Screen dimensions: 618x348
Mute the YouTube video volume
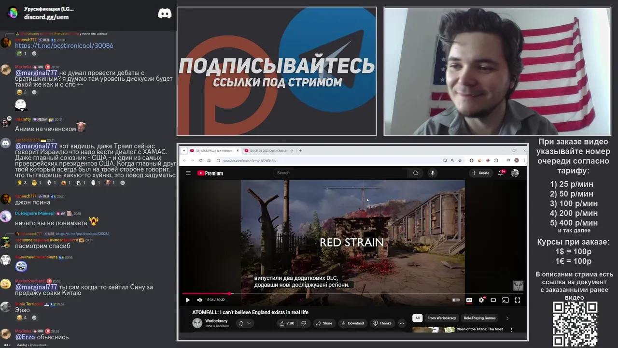coord(199,300)
